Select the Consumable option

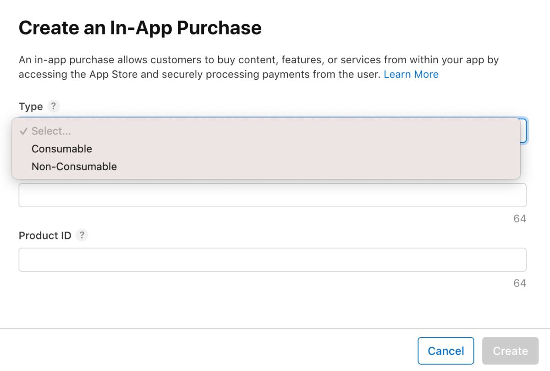pyautogui.click(x=62, y=149)
